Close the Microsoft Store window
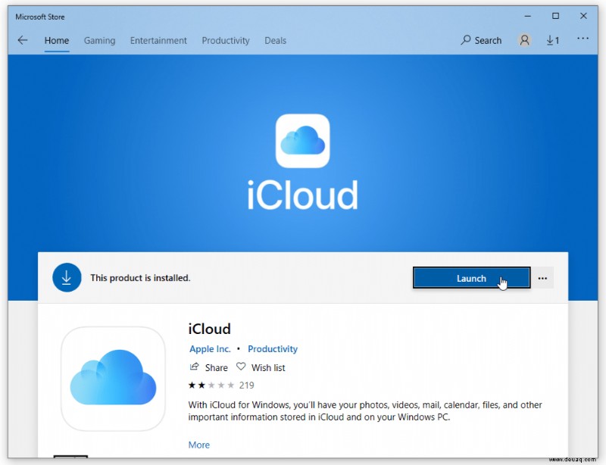Screen dimensions: 606x465 (583, 16)
